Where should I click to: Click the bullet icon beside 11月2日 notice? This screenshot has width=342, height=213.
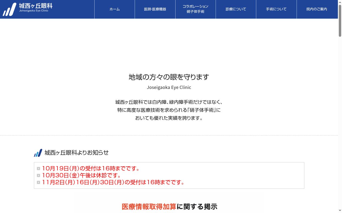(38, 182)
